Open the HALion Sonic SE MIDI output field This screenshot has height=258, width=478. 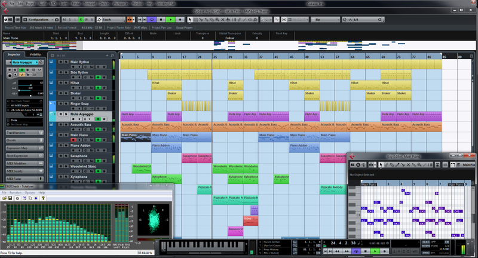point(24,110)
